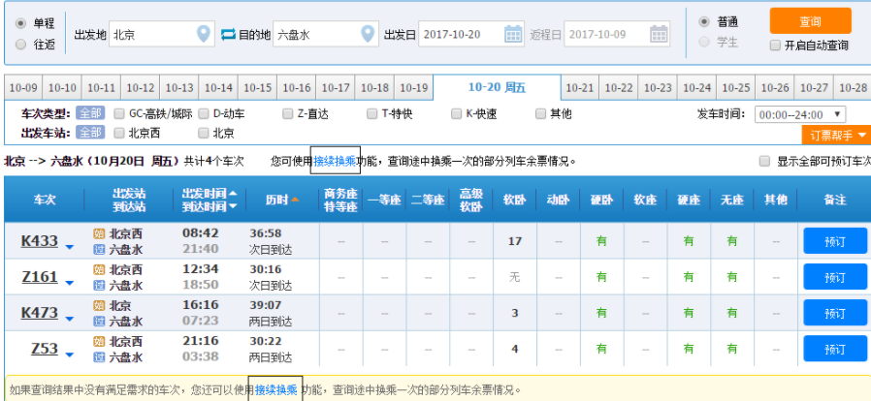Open train number Z161 link
The height and width of the screenshot is (401, 871).
(40, 277)
